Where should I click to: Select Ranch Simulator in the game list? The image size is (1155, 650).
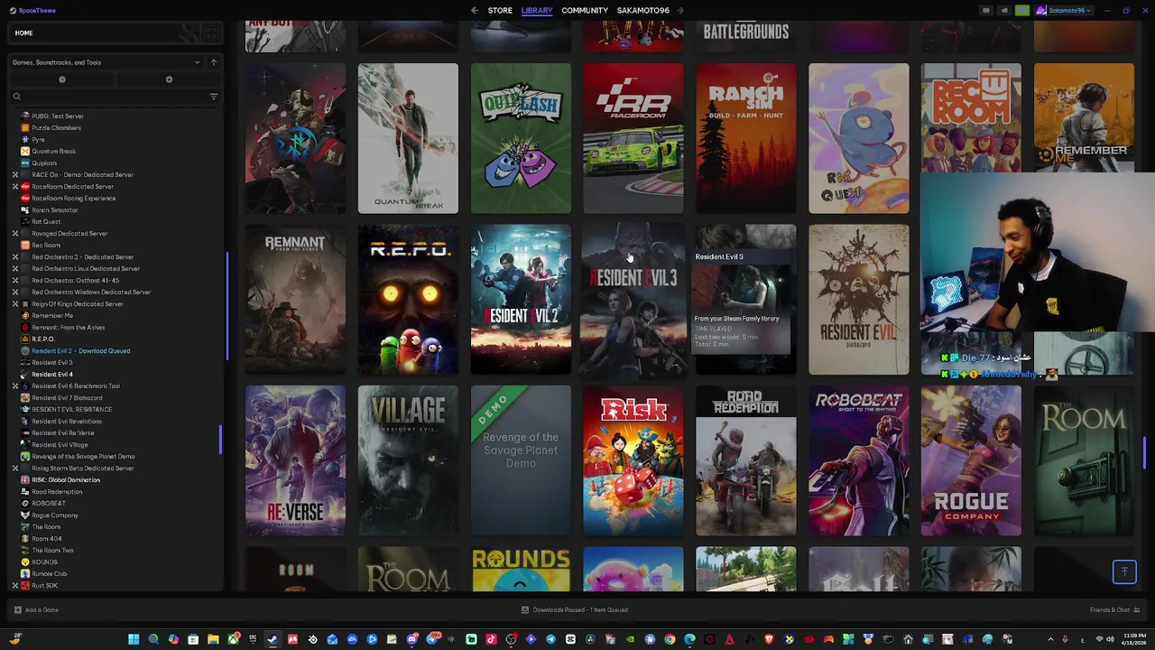(54, 209)
